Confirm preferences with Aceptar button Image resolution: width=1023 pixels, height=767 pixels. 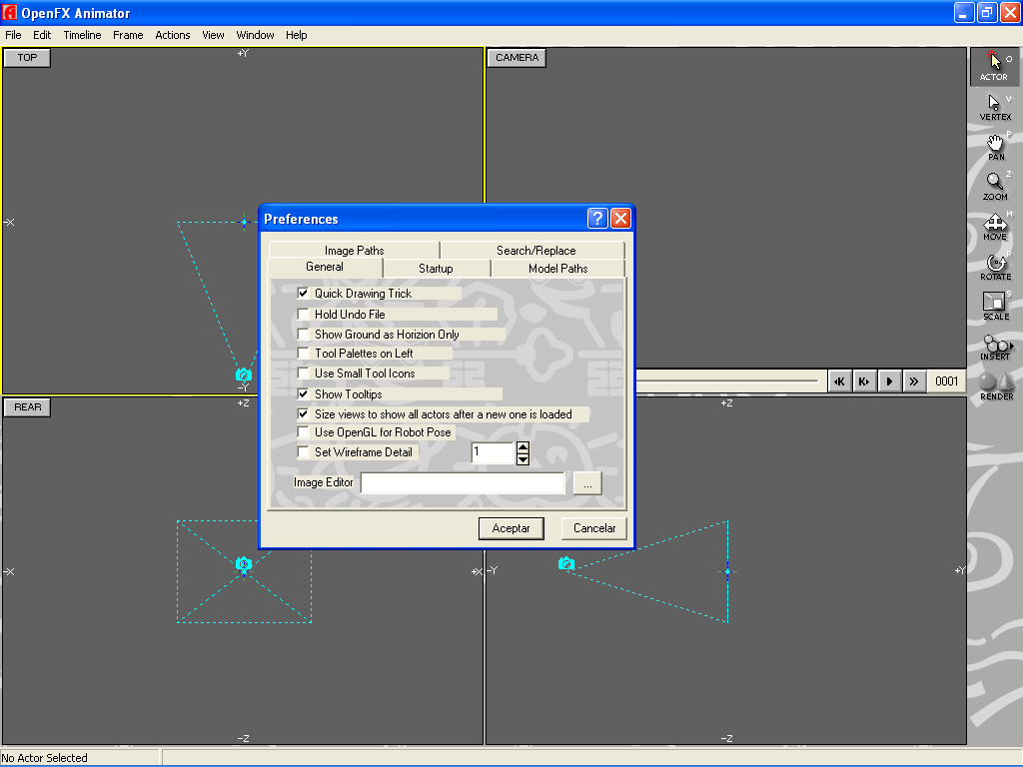click(511, 528)
